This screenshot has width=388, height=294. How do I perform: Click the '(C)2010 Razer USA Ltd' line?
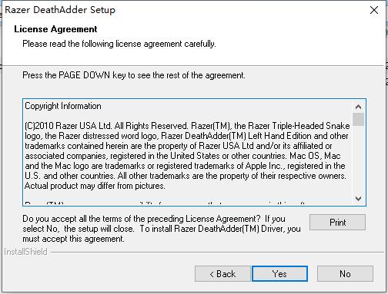click(x=187, y=126)
